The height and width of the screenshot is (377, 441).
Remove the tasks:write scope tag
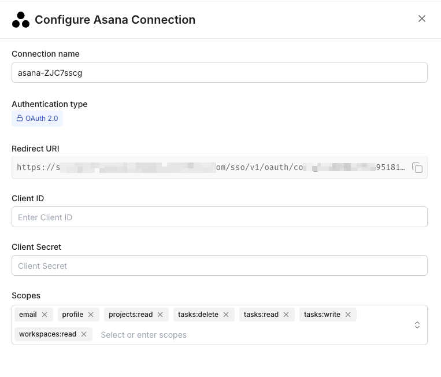coord(348,315)
